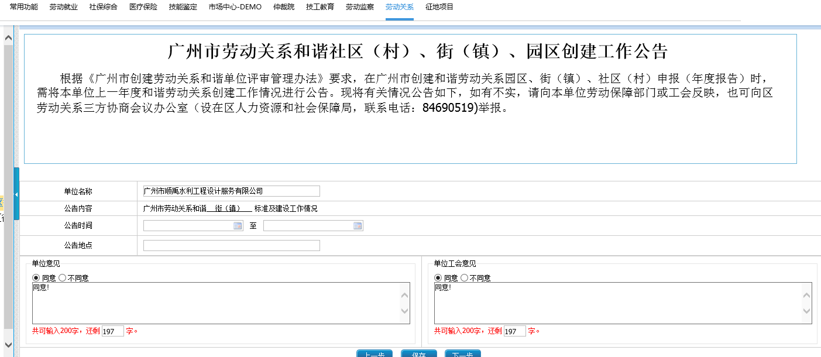Select 不同意 under 单位工会意见

pos(464,278)
